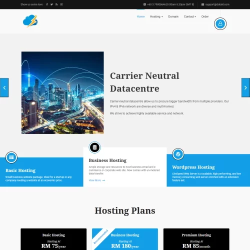Select the Business Hosting RM 180 plan

[125, 239]
